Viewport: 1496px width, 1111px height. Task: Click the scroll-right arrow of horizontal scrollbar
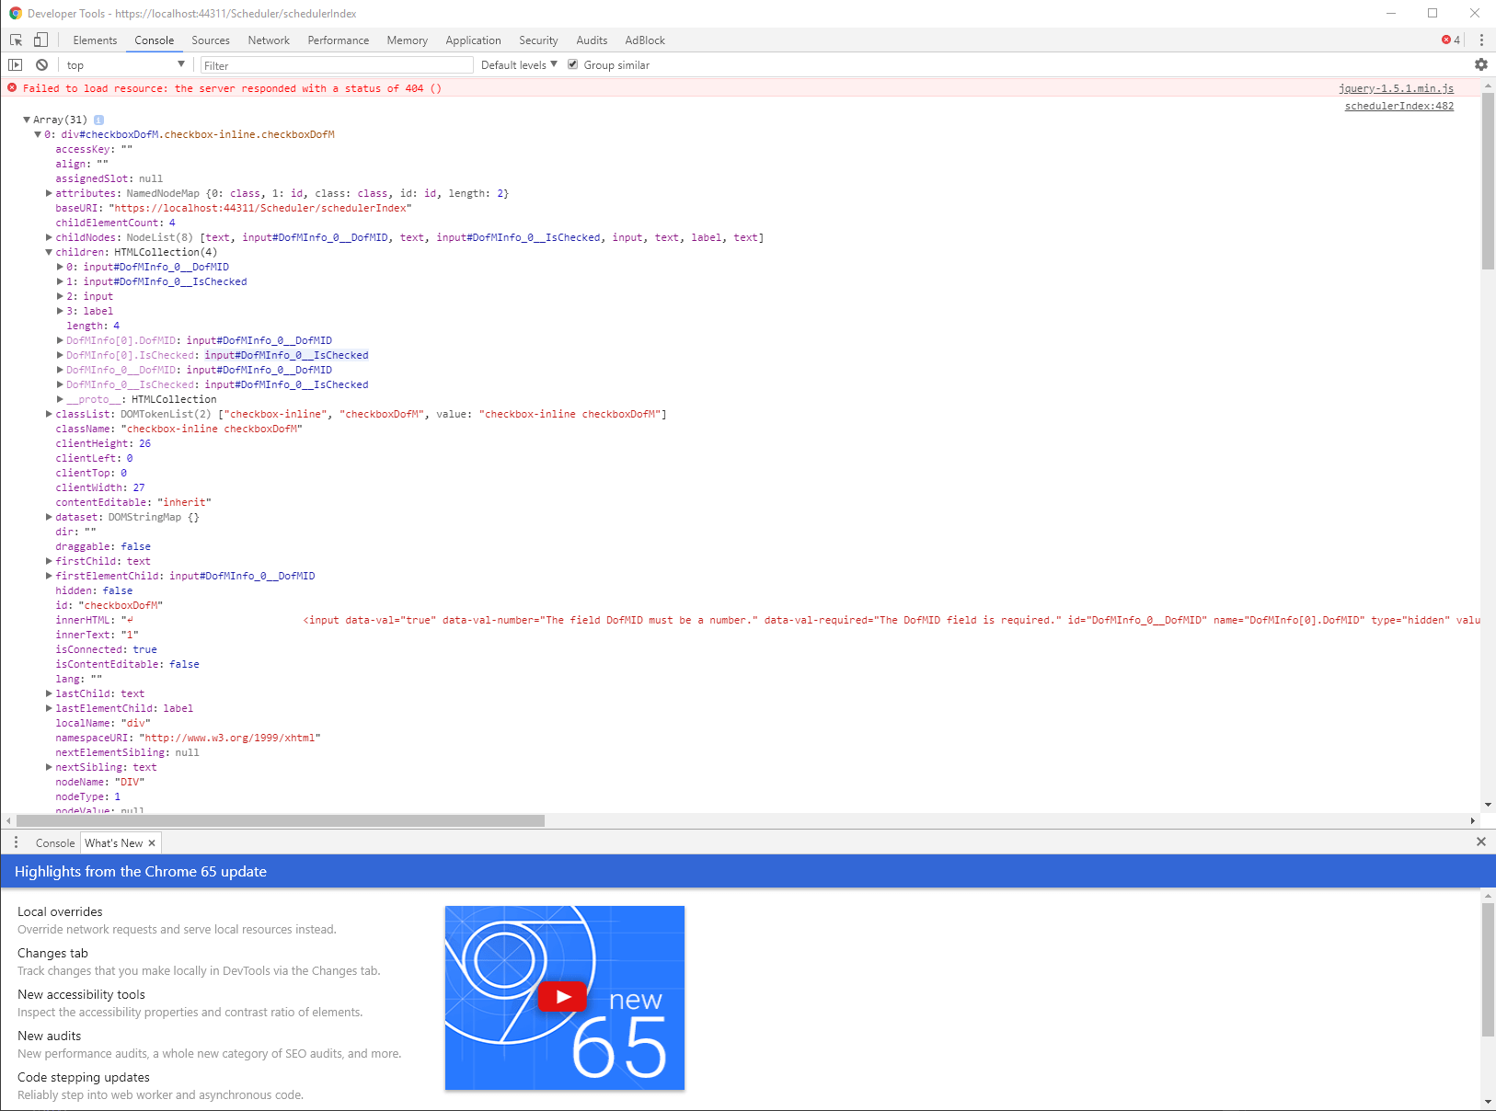1472,820
